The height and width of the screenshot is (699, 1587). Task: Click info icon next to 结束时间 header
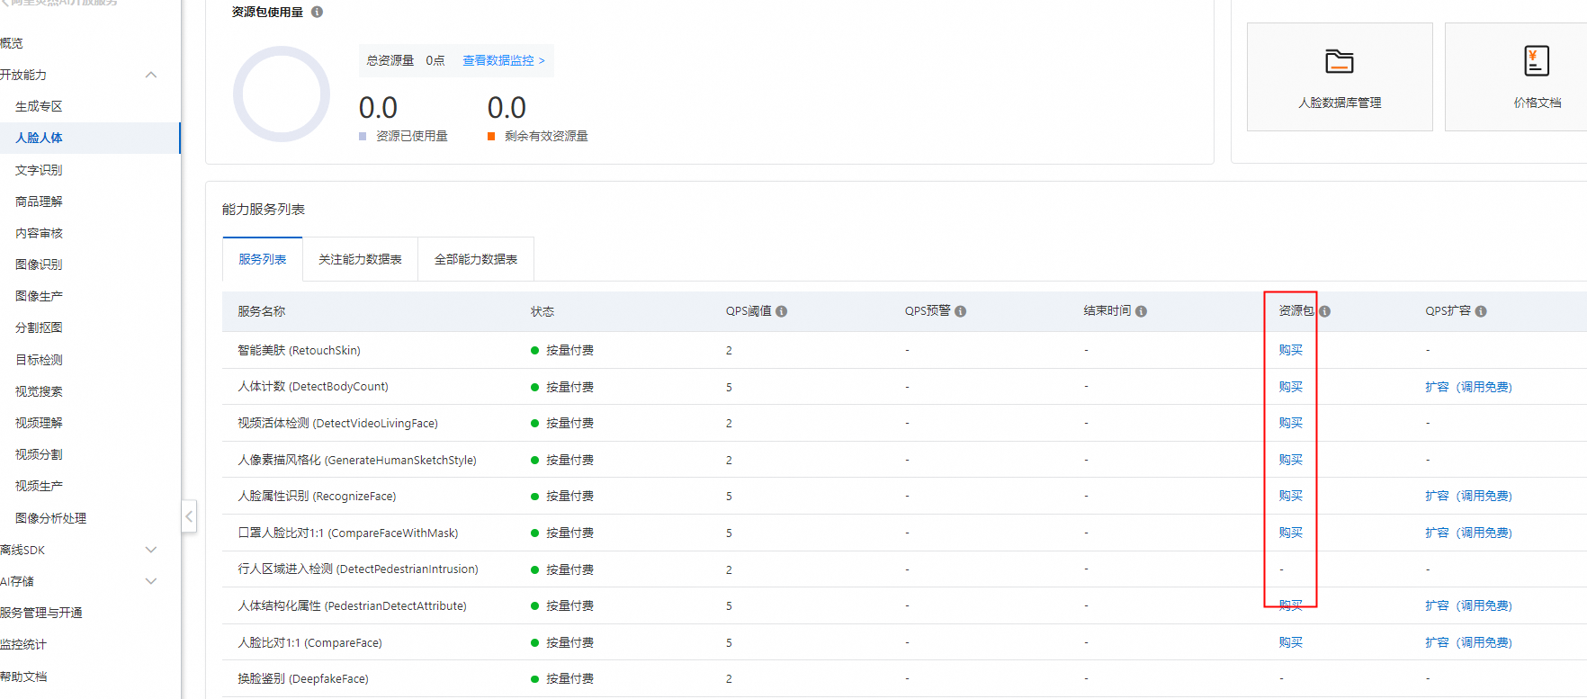[1141, 311]
